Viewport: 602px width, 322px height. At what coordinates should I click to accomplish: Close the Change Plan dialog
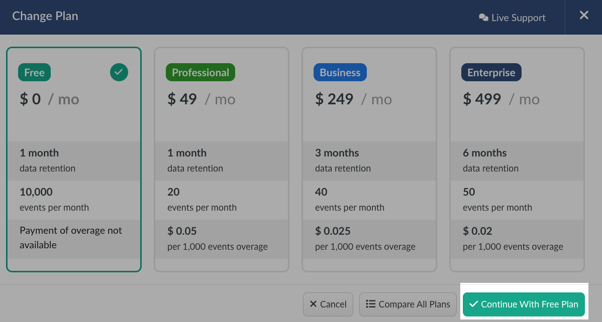tap(584, 16)
